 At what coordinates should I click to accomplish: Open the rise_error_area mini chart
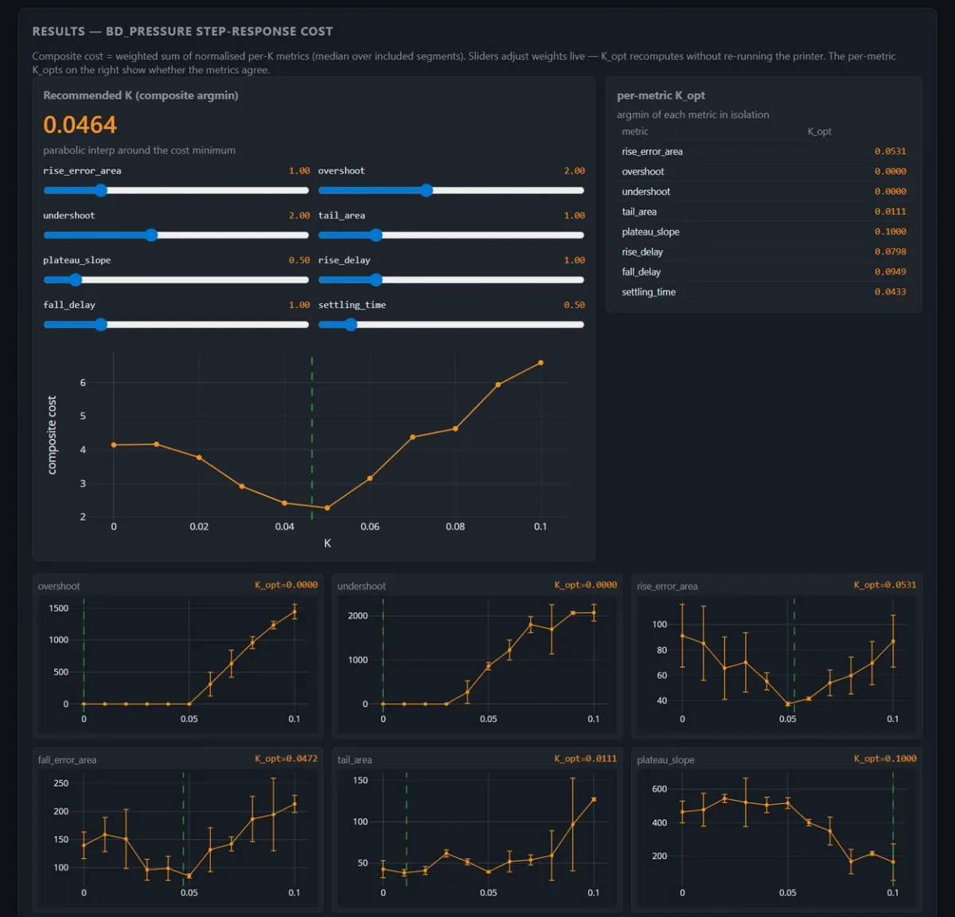777,656
